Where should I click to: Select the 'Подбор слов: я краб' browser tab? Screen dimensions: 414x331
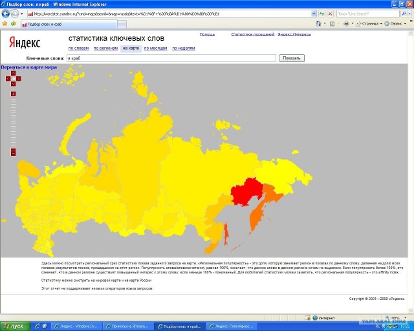[x=69, y=25]
